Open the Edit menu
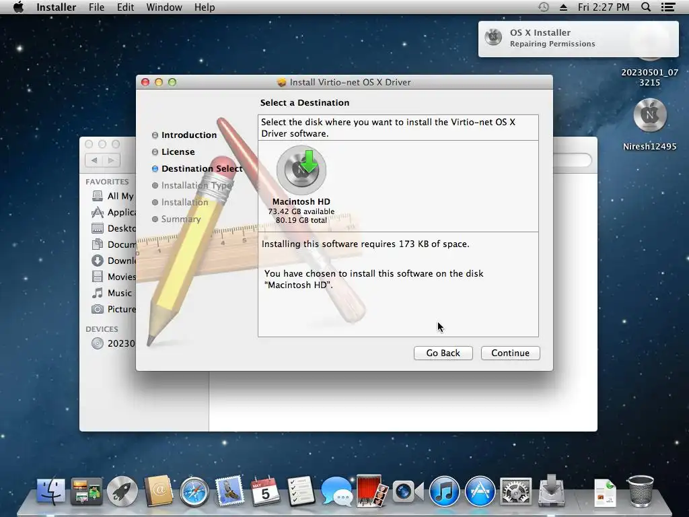 click(x=125, y=7)
